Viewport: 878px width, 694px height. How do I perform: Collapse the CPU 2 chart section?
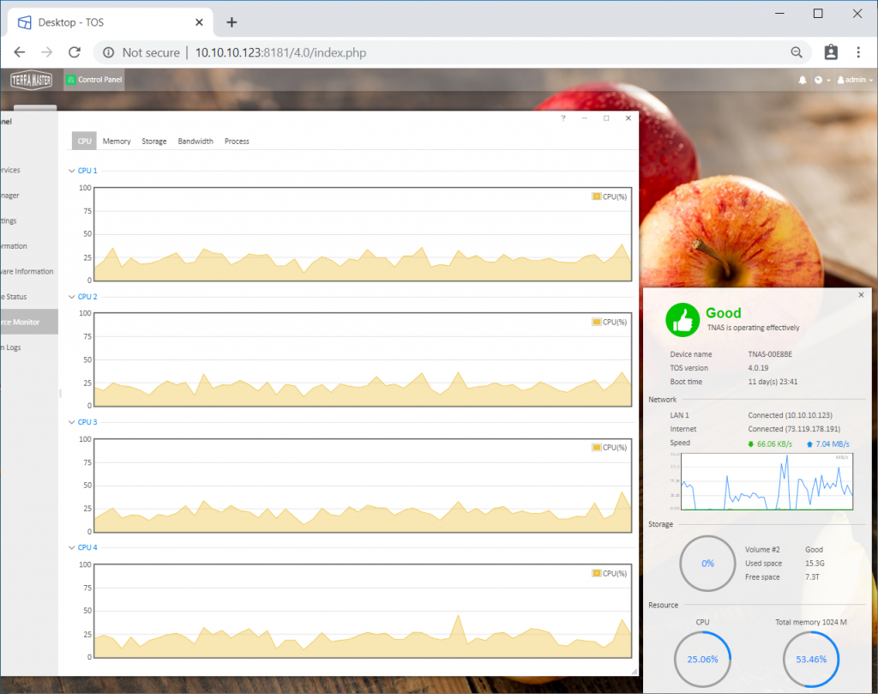pyautogui.click(x=83, y=297)
